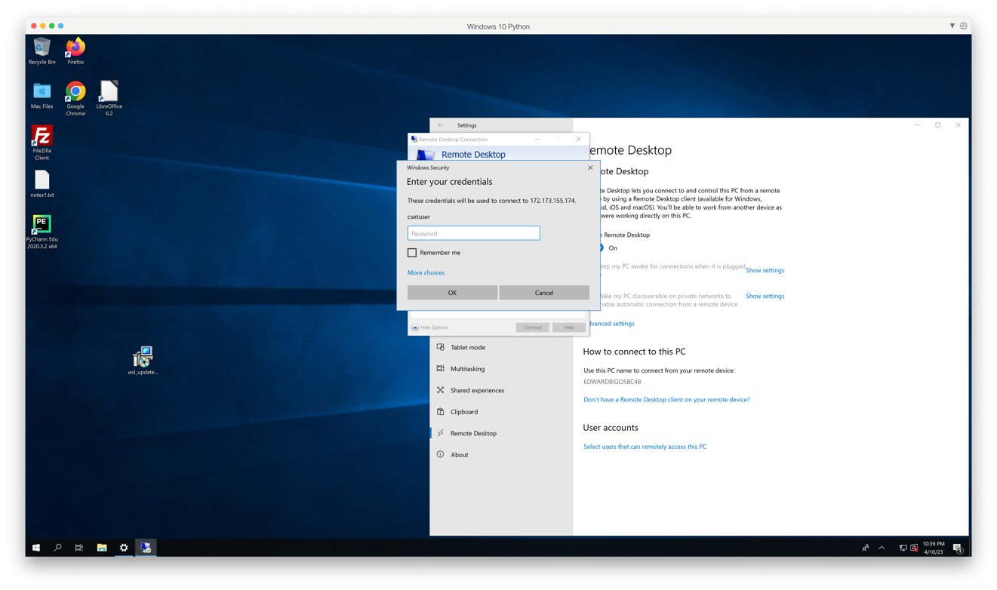
Task: Focus the Password field in Windows Security
Action: tap(473, 233)
